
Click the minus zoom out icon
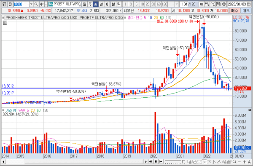[x=240, y=162]
